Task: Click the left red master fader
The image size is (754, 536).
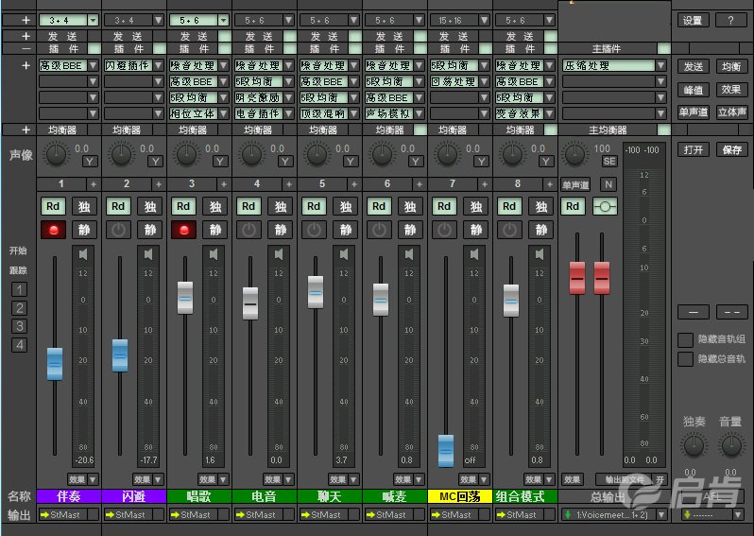Action: [577, 278]
